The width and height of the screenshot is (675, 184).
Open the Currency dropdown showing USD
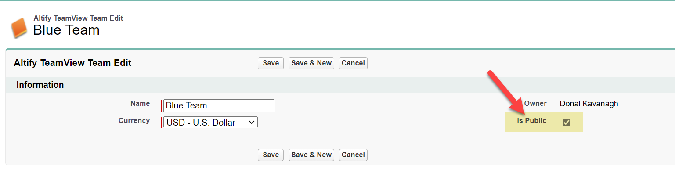210,123
